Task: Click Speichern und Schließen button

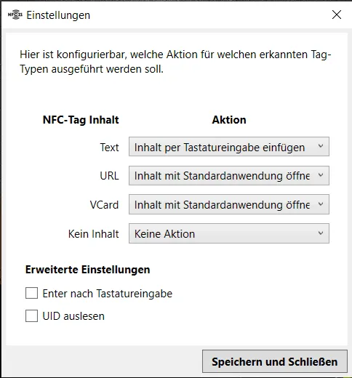Action: pyautogui.click(x=275, y=361)
